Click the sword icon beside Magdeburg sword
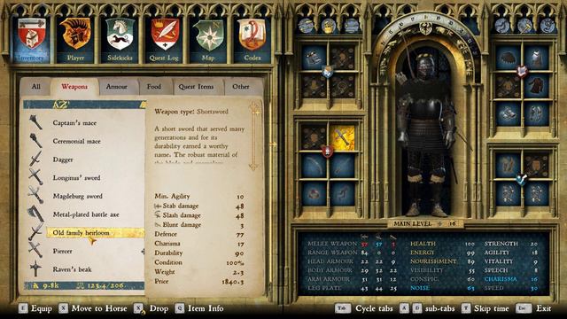 (35, 195)
